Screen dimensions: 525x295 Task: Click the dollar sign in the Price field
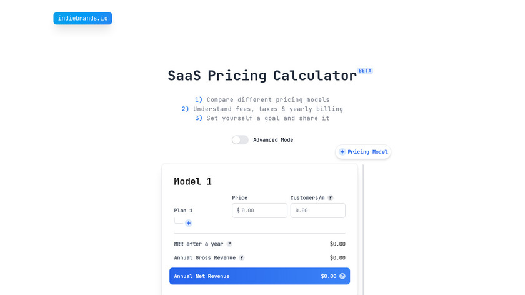238,211
